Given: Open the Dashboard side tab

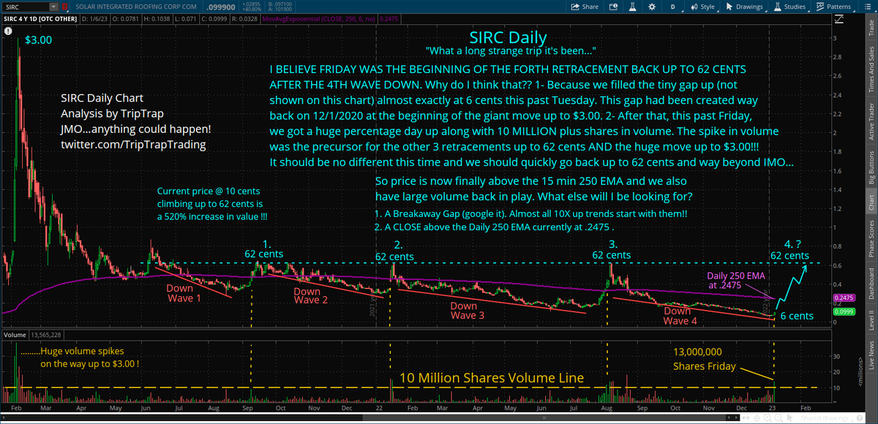Looking at the screenshot, I should coord(871,282).
